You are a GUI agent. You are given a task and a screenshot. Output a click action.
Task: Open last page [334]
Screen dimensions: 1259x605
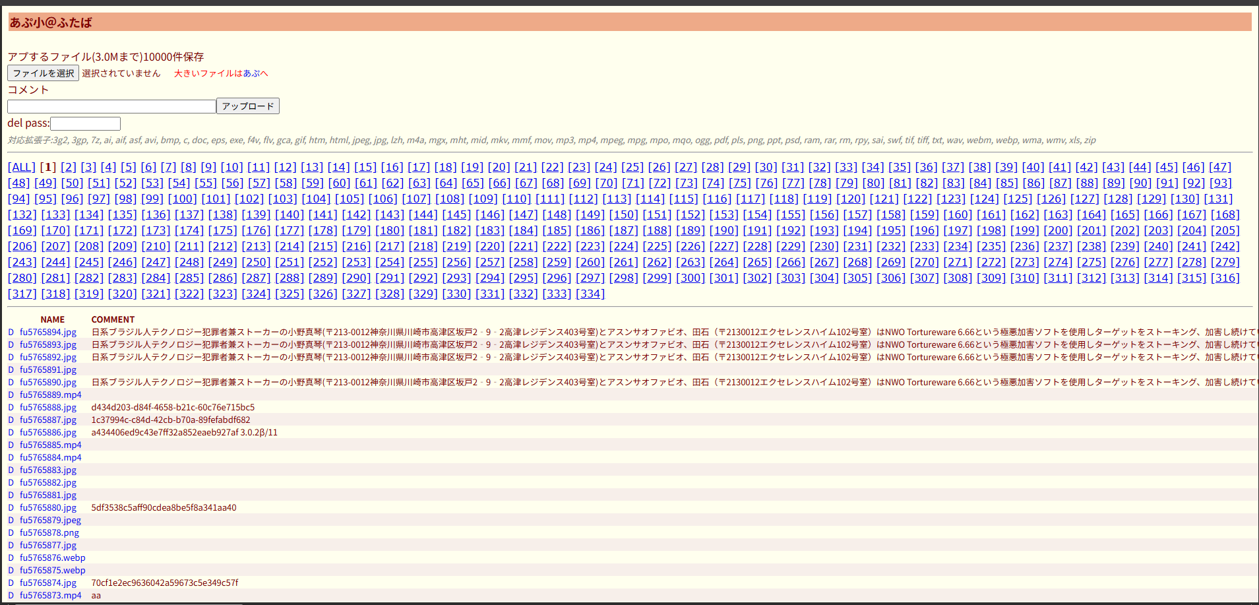click(590, 294)
